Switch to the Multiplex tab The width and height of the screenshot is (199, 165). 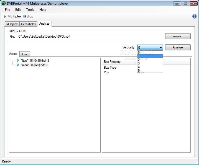pos(12,24)
